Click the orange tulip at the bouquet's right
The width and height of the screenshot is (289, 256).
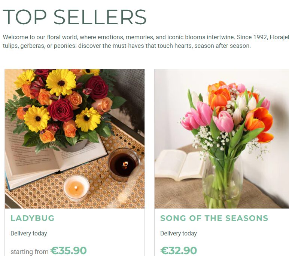tap(259, 120)
